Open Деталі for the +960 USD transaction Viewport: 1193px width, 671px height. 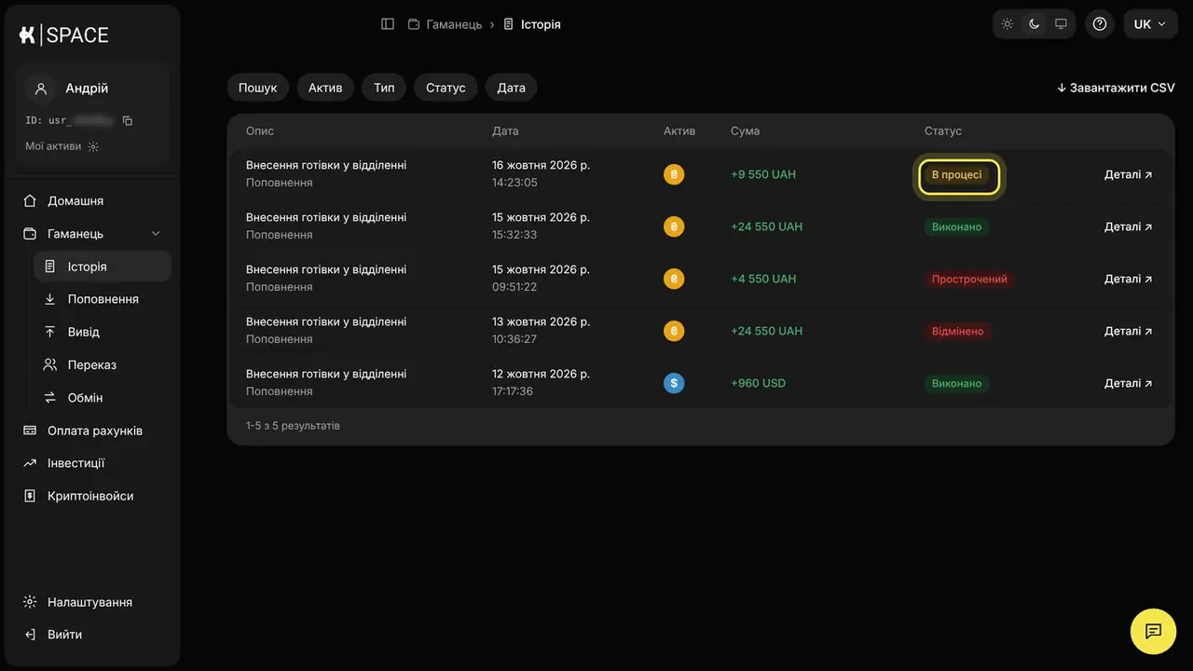coord(1128,383)
